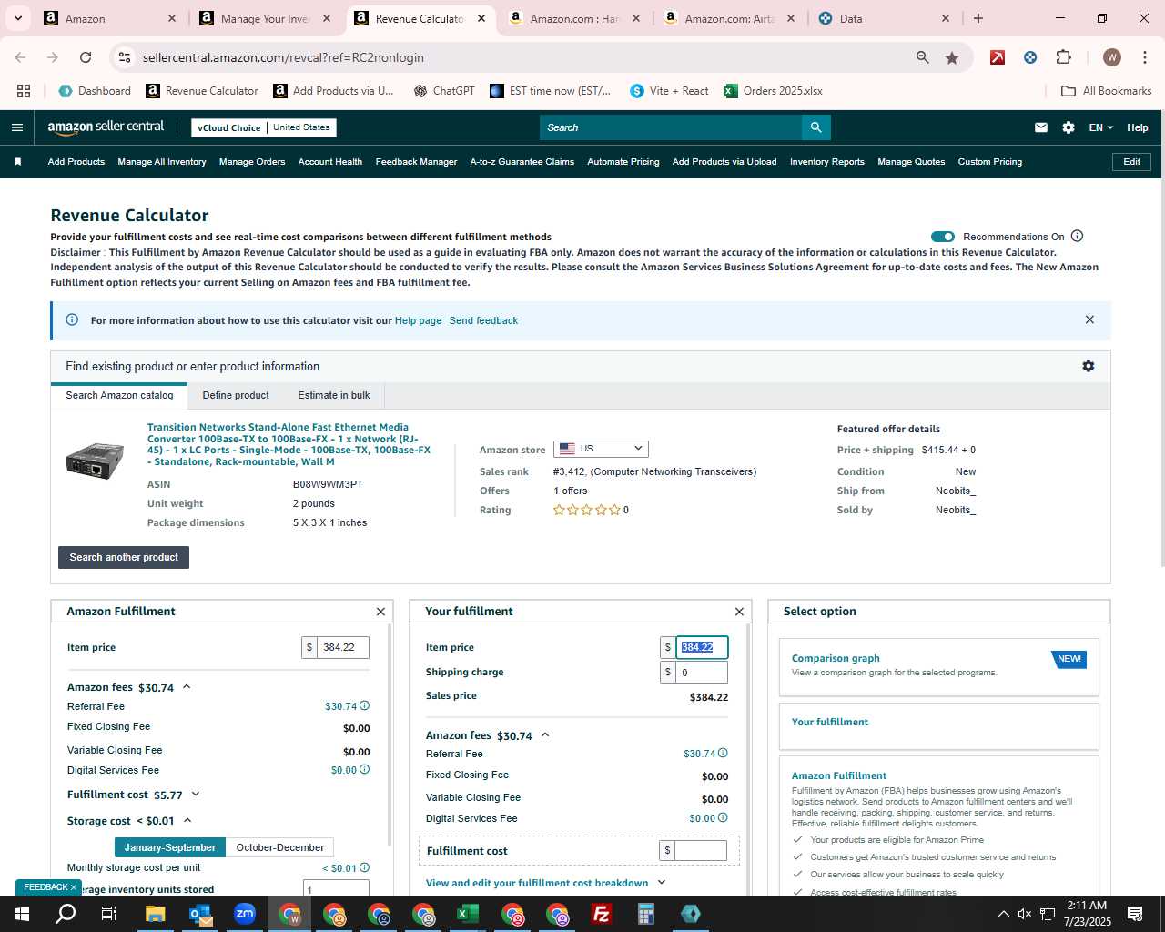
Task: Switch to Estimate in bulk tab
Action: point(334,395)
